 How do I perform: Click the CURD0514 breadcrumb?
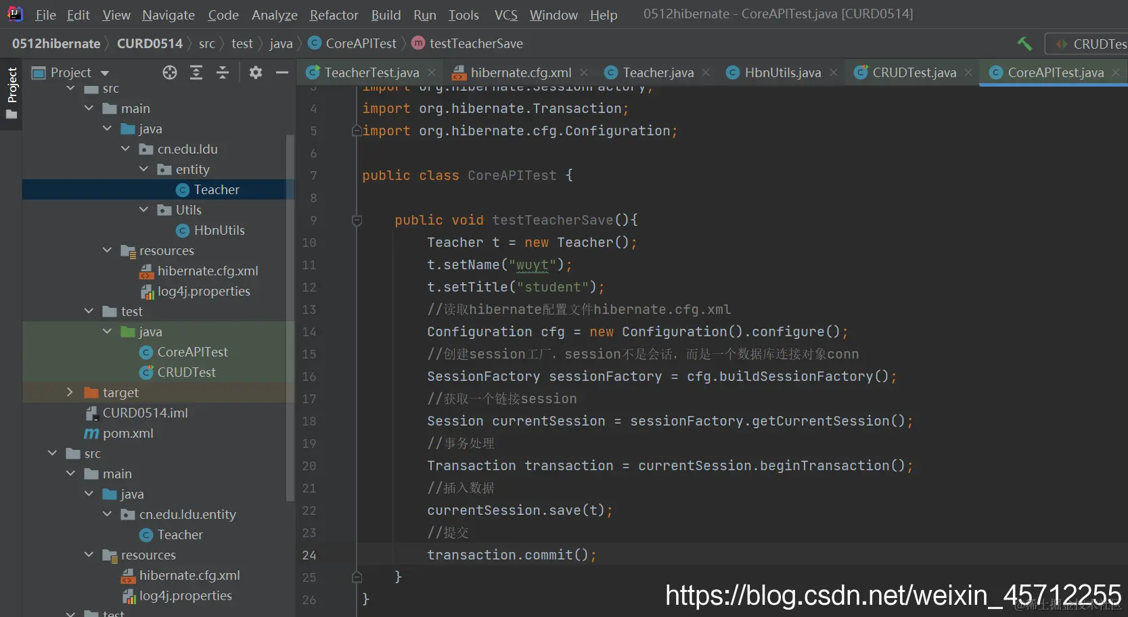pyautogui.click(x=150, y=43)
